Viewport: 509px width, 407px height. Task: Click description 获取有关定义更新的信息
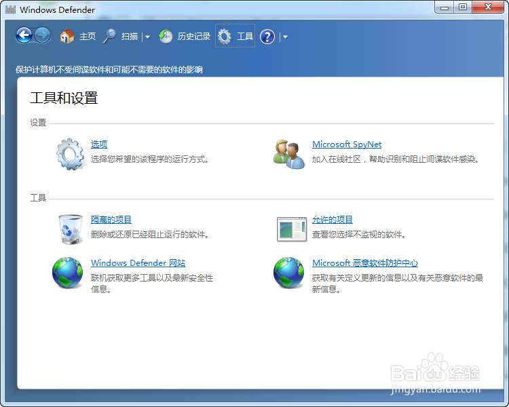tap(398, 284)
